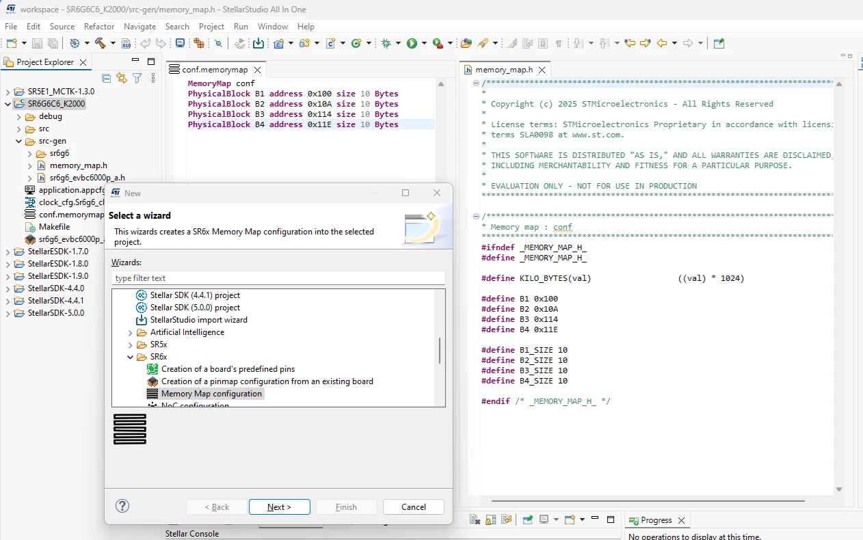The image size is (863, 540).
Task: Click the help question mark in New dialog
Action: click(x=122, y=507)
